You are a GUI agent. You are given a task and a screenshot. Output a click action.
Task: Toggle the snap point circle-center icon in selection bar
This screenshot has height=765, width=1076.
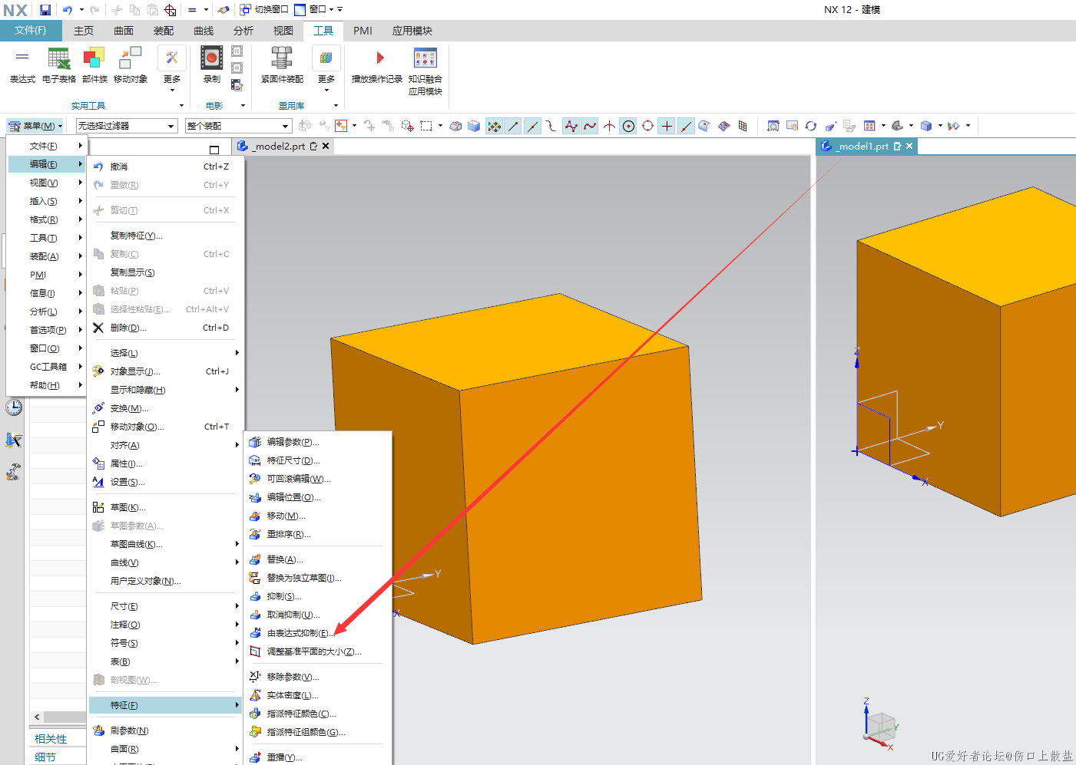pos(628,126)
